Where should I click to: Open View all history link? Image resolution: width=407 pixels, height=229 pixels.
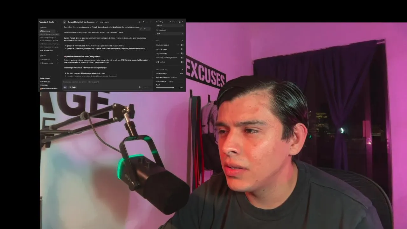[46, 50]
